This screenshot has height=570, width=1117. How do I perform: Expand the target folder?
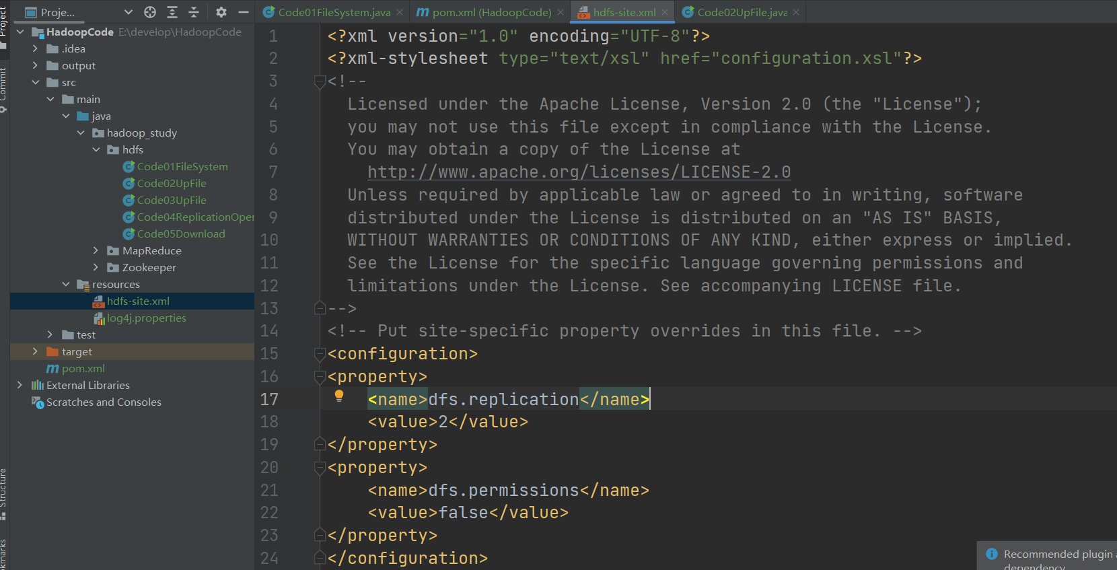point(35,351)
